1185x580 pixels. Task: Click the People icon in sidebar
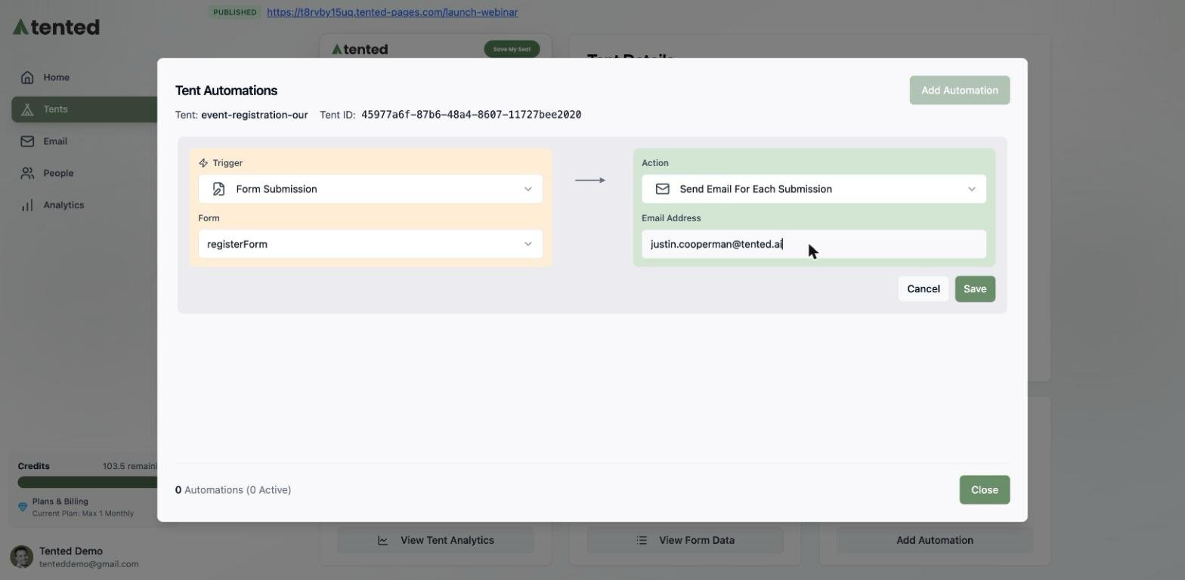click(x=27, y=173)
